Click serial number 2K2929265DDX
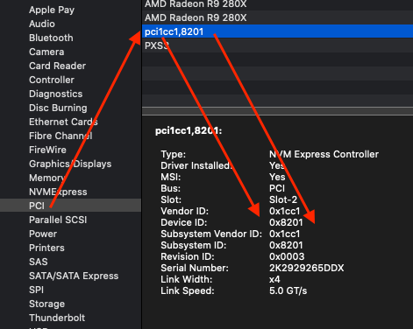 coord(306,268)
